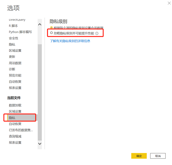Click the scroll up arrow in sidebar
Image resolution: width=172 pixels, height=165 pixels.
tap(40, 24)
